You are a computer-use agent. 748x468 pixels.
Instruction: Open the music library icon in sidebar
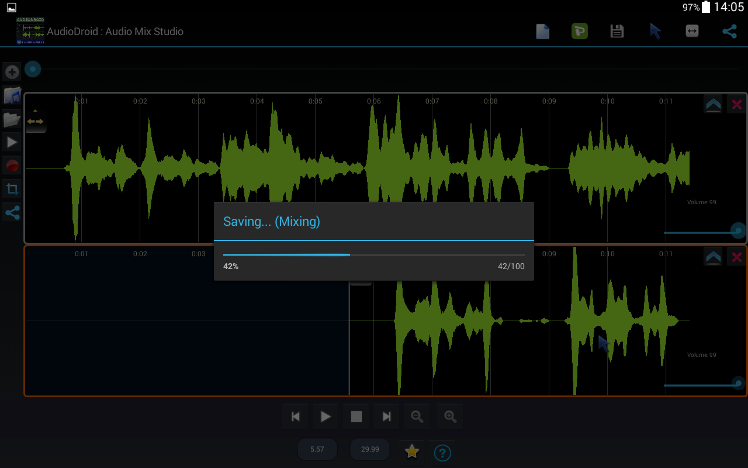tap(12, 95)
